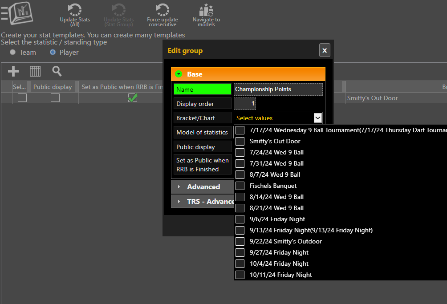The image size is (447, 304).
Task: Click the Display order value field
Action: [244, 103]
